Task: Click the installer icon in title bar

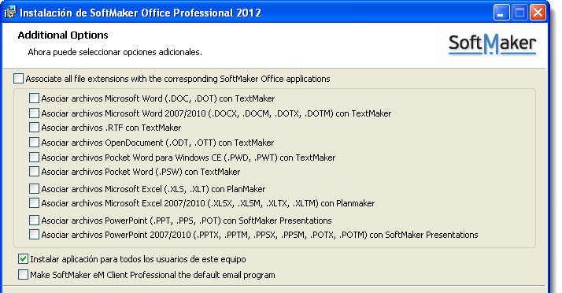Action: click(x=10, y=12)
